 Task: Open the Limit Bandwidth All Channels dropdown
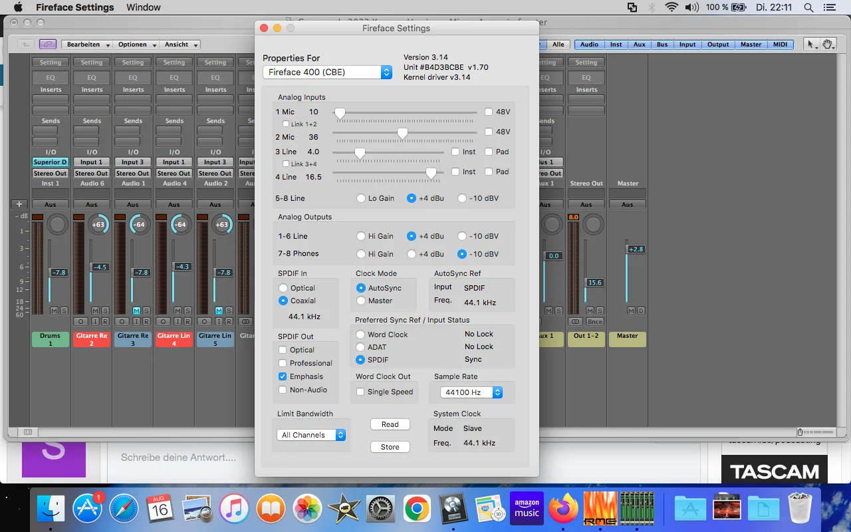[311, 435]
